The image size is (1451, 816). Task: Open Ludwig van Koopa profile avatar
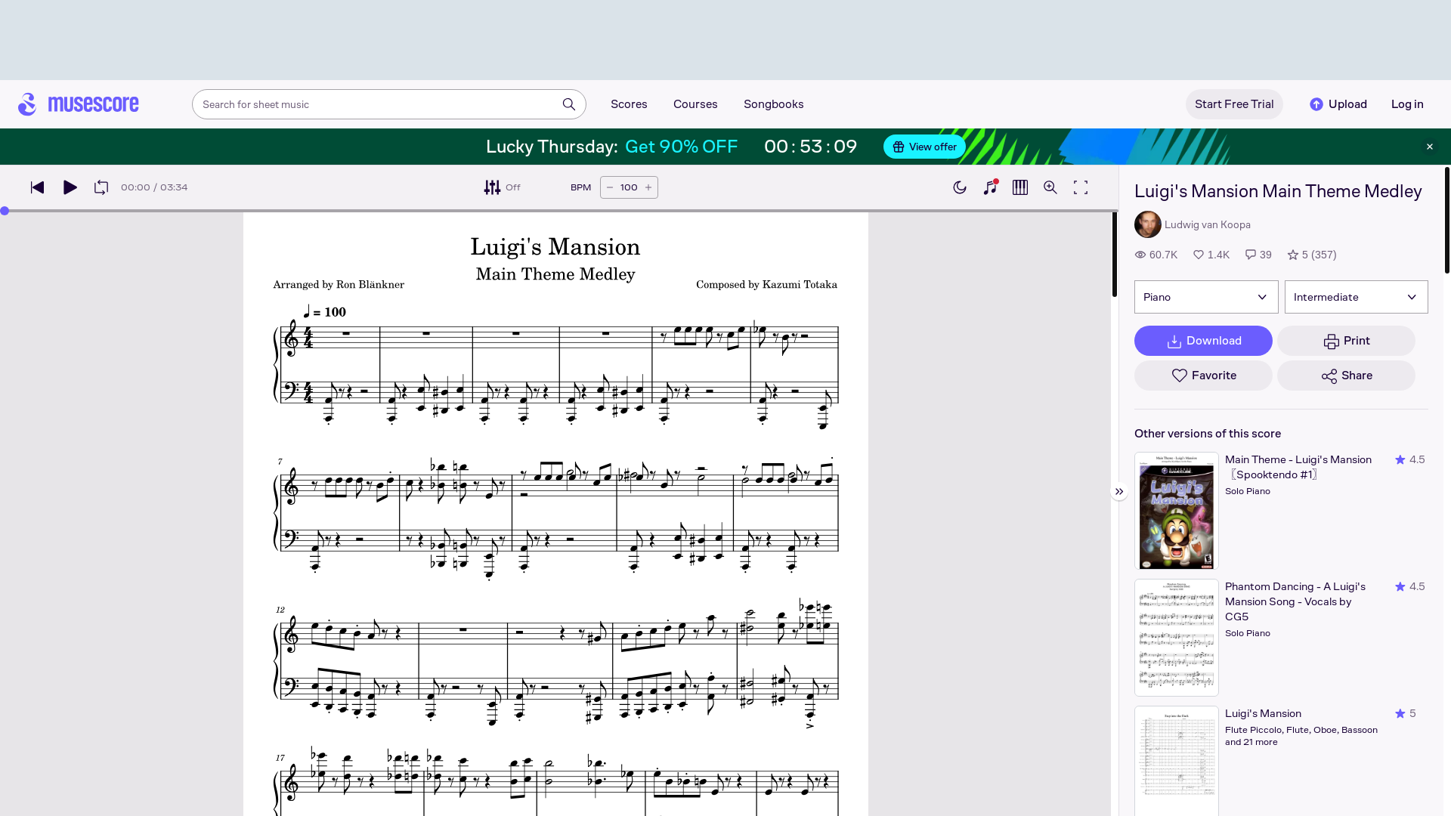1147,224
